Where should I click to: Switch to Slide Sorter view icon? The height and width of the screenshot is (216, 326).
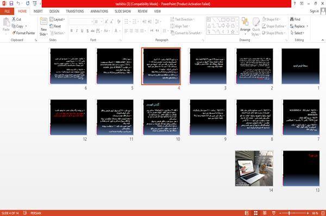tap(256, 213)
